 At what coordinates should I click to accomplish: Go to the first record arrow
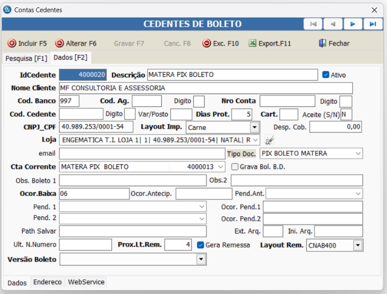click(x=313, y=24)
